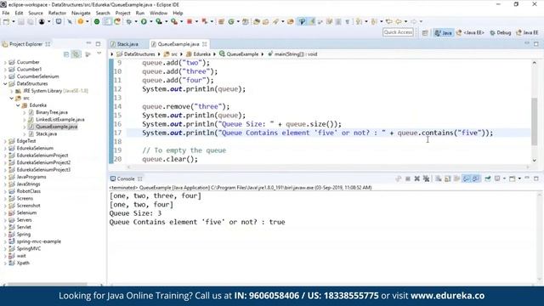Click the Open Console icon

click(x=512, y=178)
